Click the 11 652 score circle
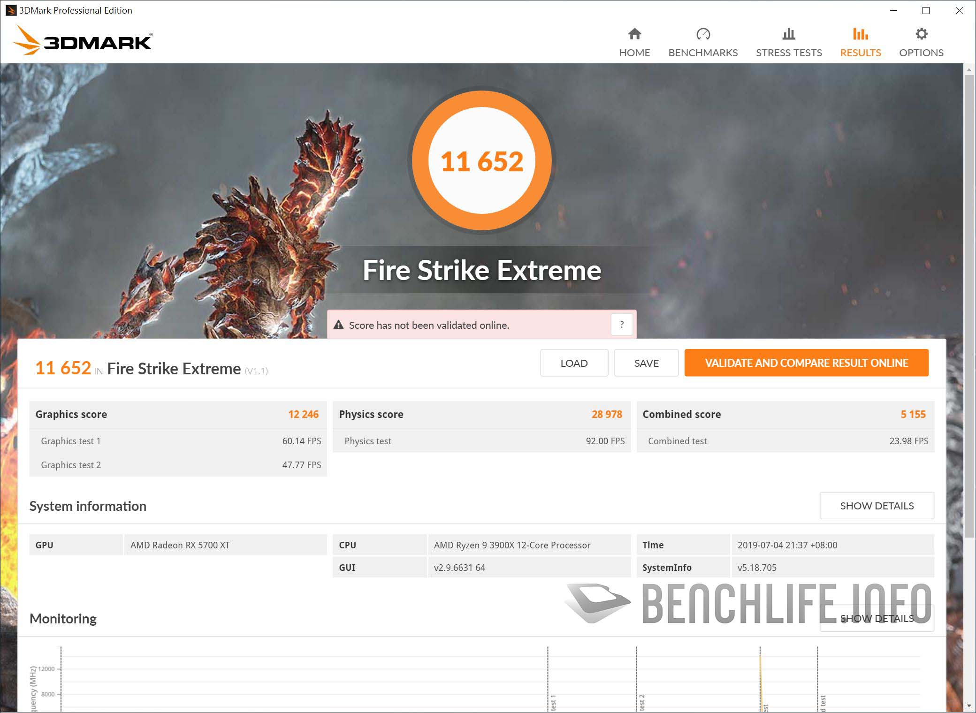Screen dimensions: 976x713 (482, 160)
